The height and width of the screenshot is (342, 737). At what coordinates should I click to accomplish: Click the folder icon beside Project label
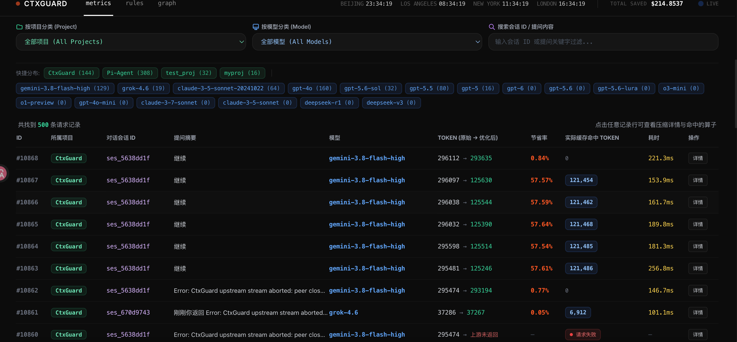tap(19, 27)
